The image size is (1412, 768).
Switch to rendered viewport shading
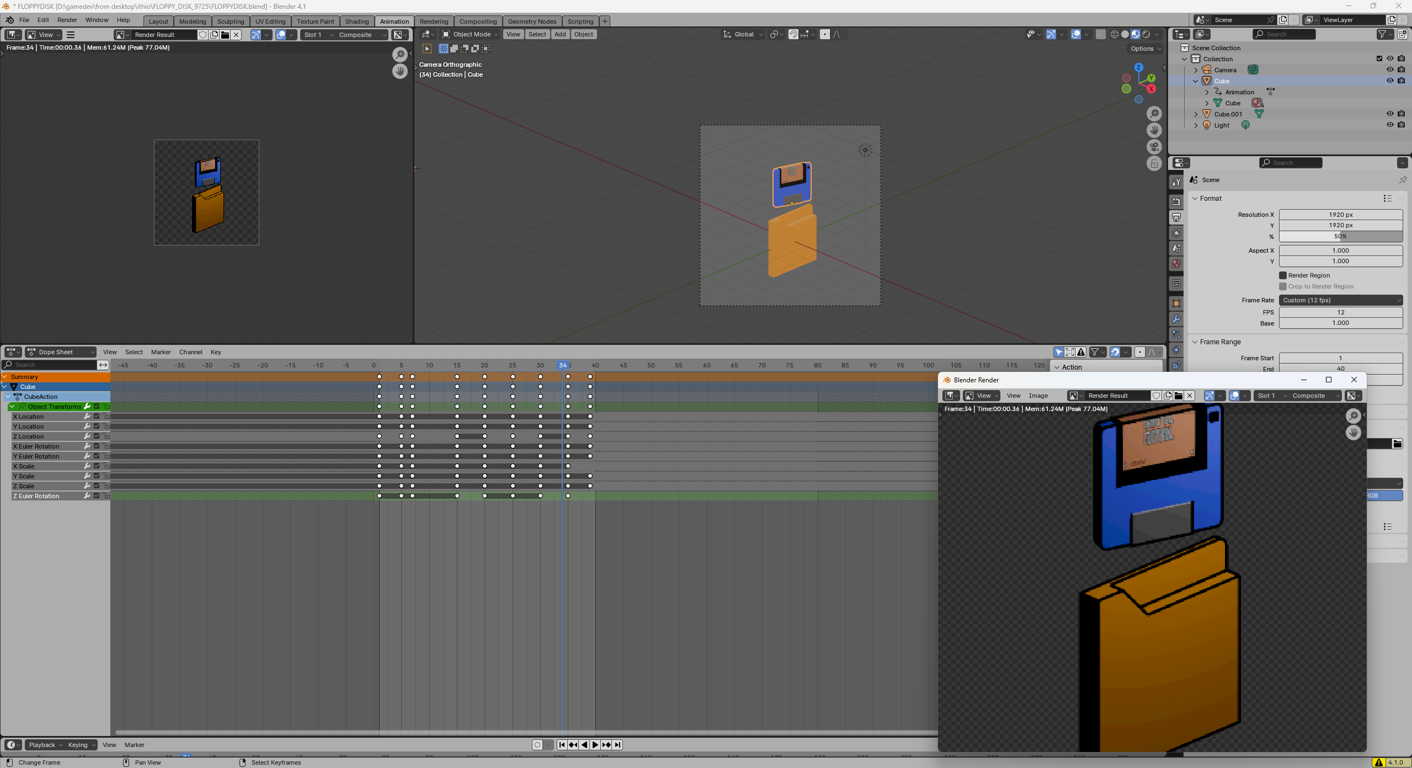1146,34
